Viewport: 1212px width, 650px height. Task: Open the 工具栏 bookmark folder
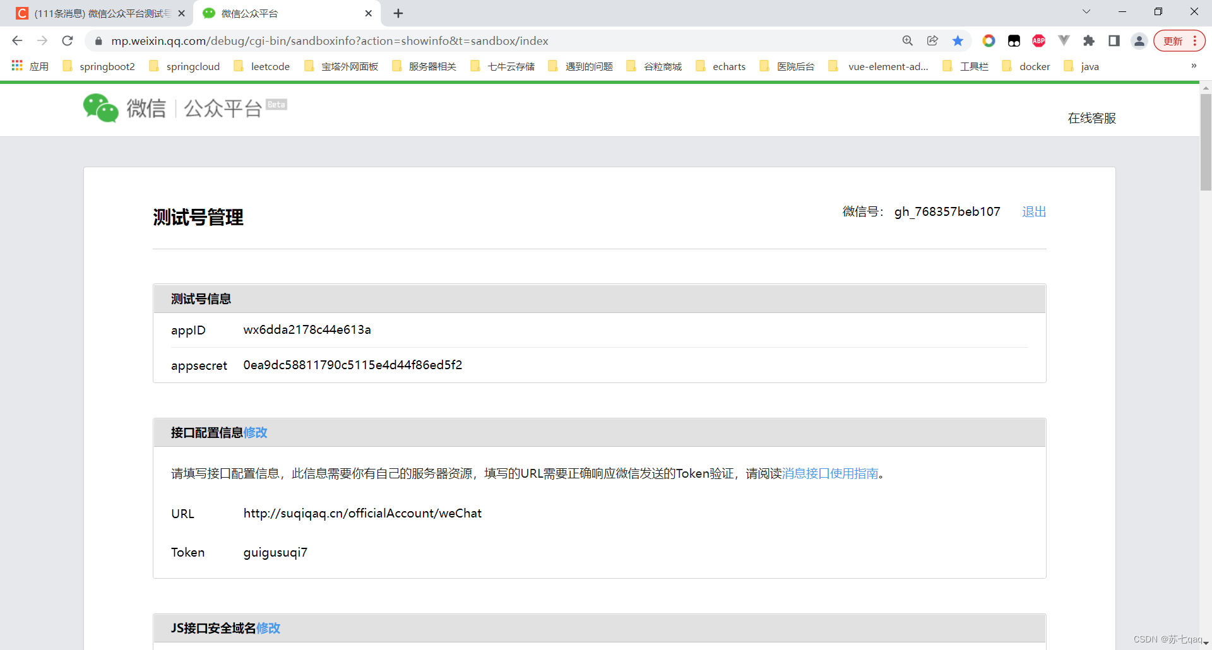965,66
